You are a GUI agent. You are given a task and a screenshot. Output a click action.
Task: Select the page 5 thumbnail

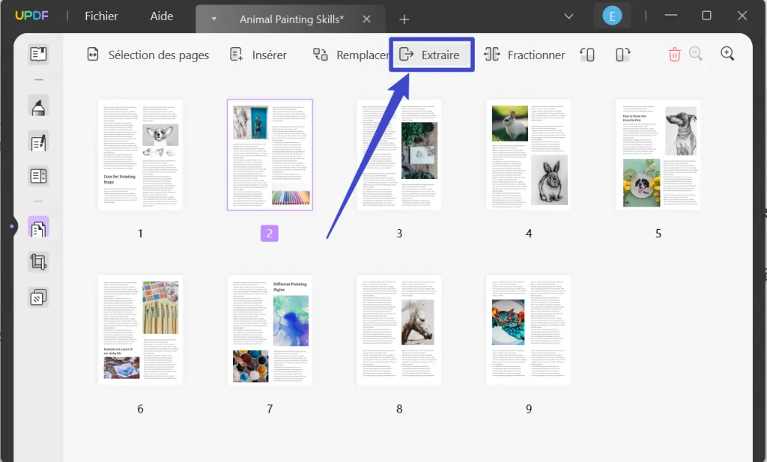(658, 154)
